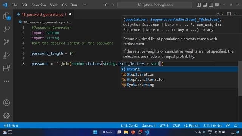Go forward using the right arrow

(x=113, y=5)
